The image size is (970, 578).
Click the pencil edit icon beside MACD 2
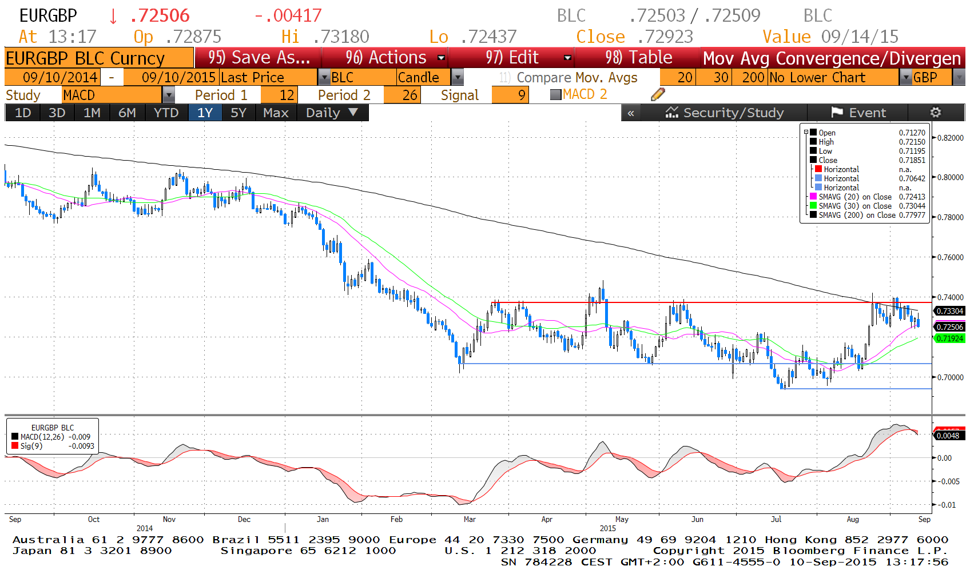tap(658, 94)
